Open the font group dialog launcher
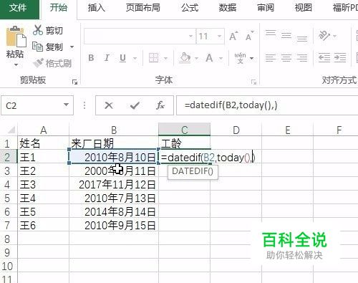Image resolution: width=358 pixels, height=283 pixels. click(253, 82)
